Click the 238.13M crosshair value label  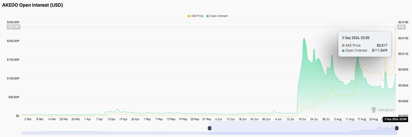(x=13, y=27)
